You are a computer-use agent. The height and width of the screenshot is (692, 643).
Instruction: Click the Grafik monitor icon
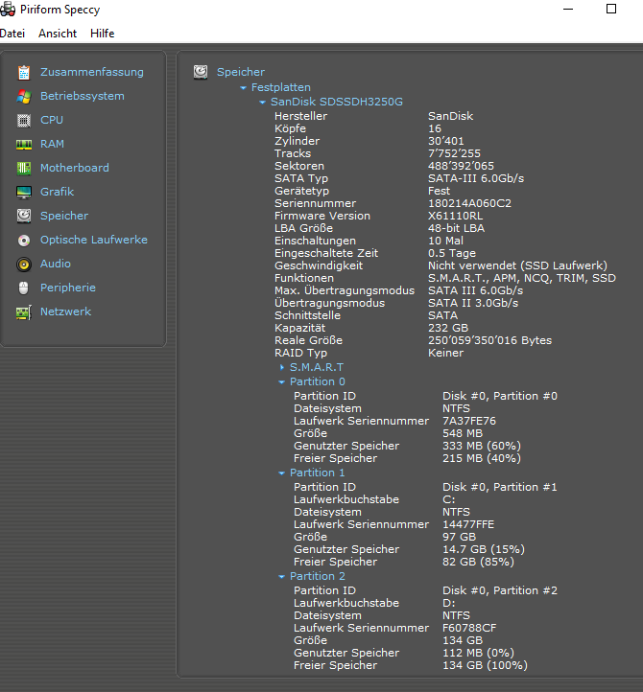coord(24,192)
